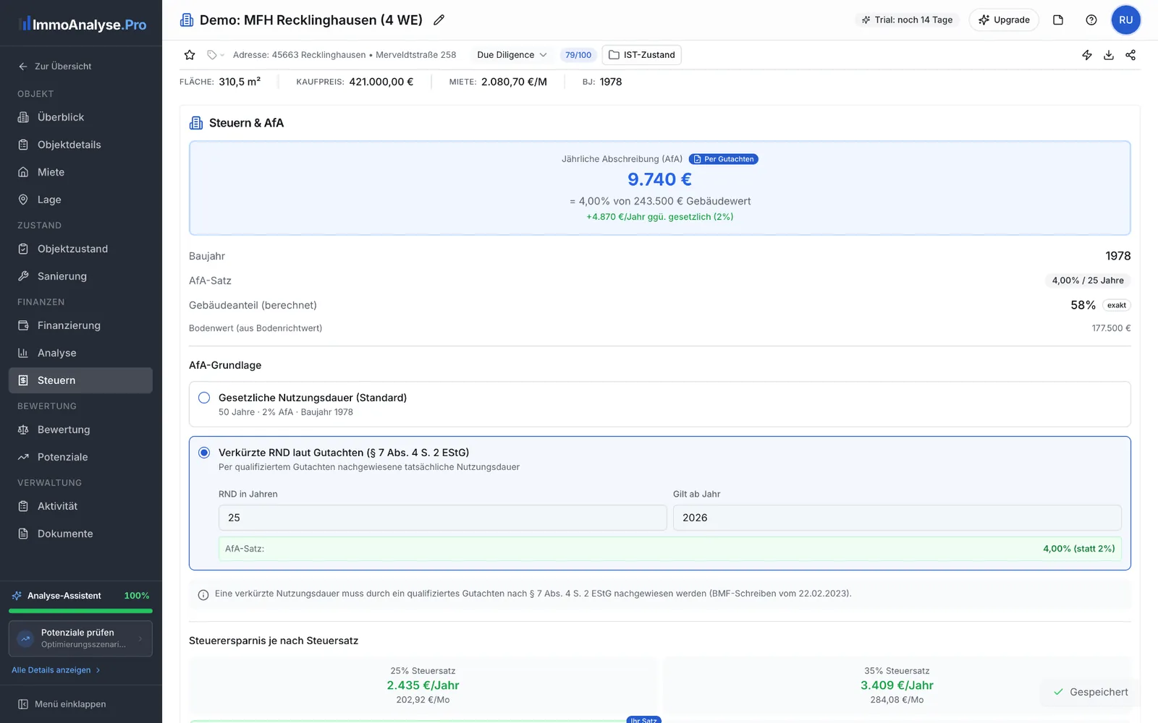
Task: Click the Steuern receipt icon in sidebar
Action: point(23,380)
